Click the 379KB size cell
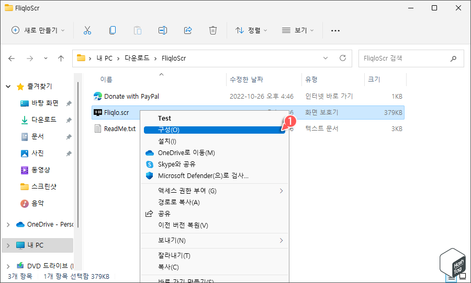Viewport: 471px width, 283px height. tap(393, 113)
